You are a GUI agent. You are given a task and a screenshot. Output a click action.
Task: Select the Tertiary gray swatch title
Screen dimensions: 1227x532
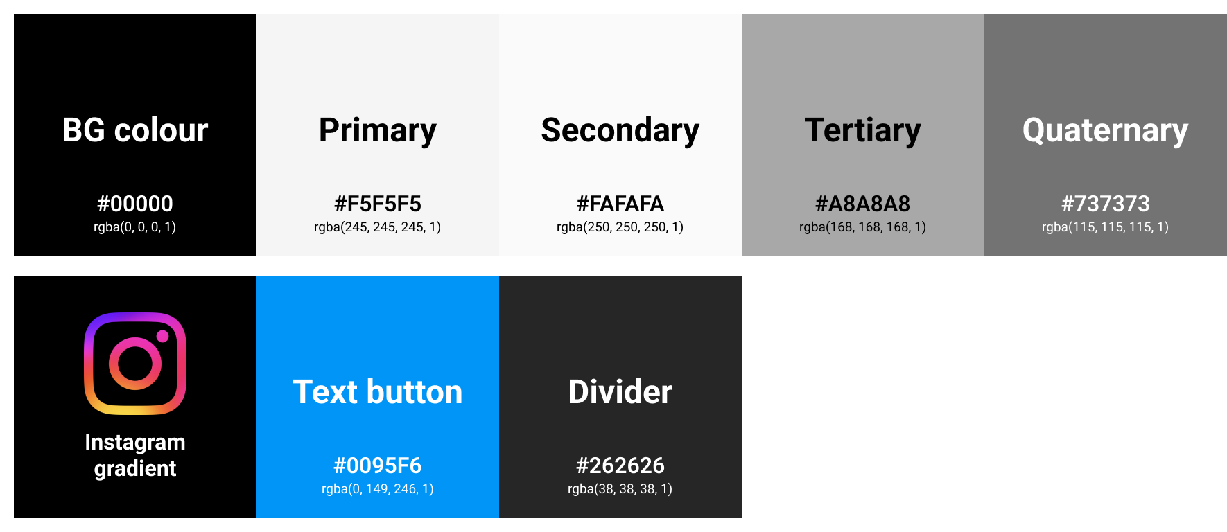[x=863, y=130]
